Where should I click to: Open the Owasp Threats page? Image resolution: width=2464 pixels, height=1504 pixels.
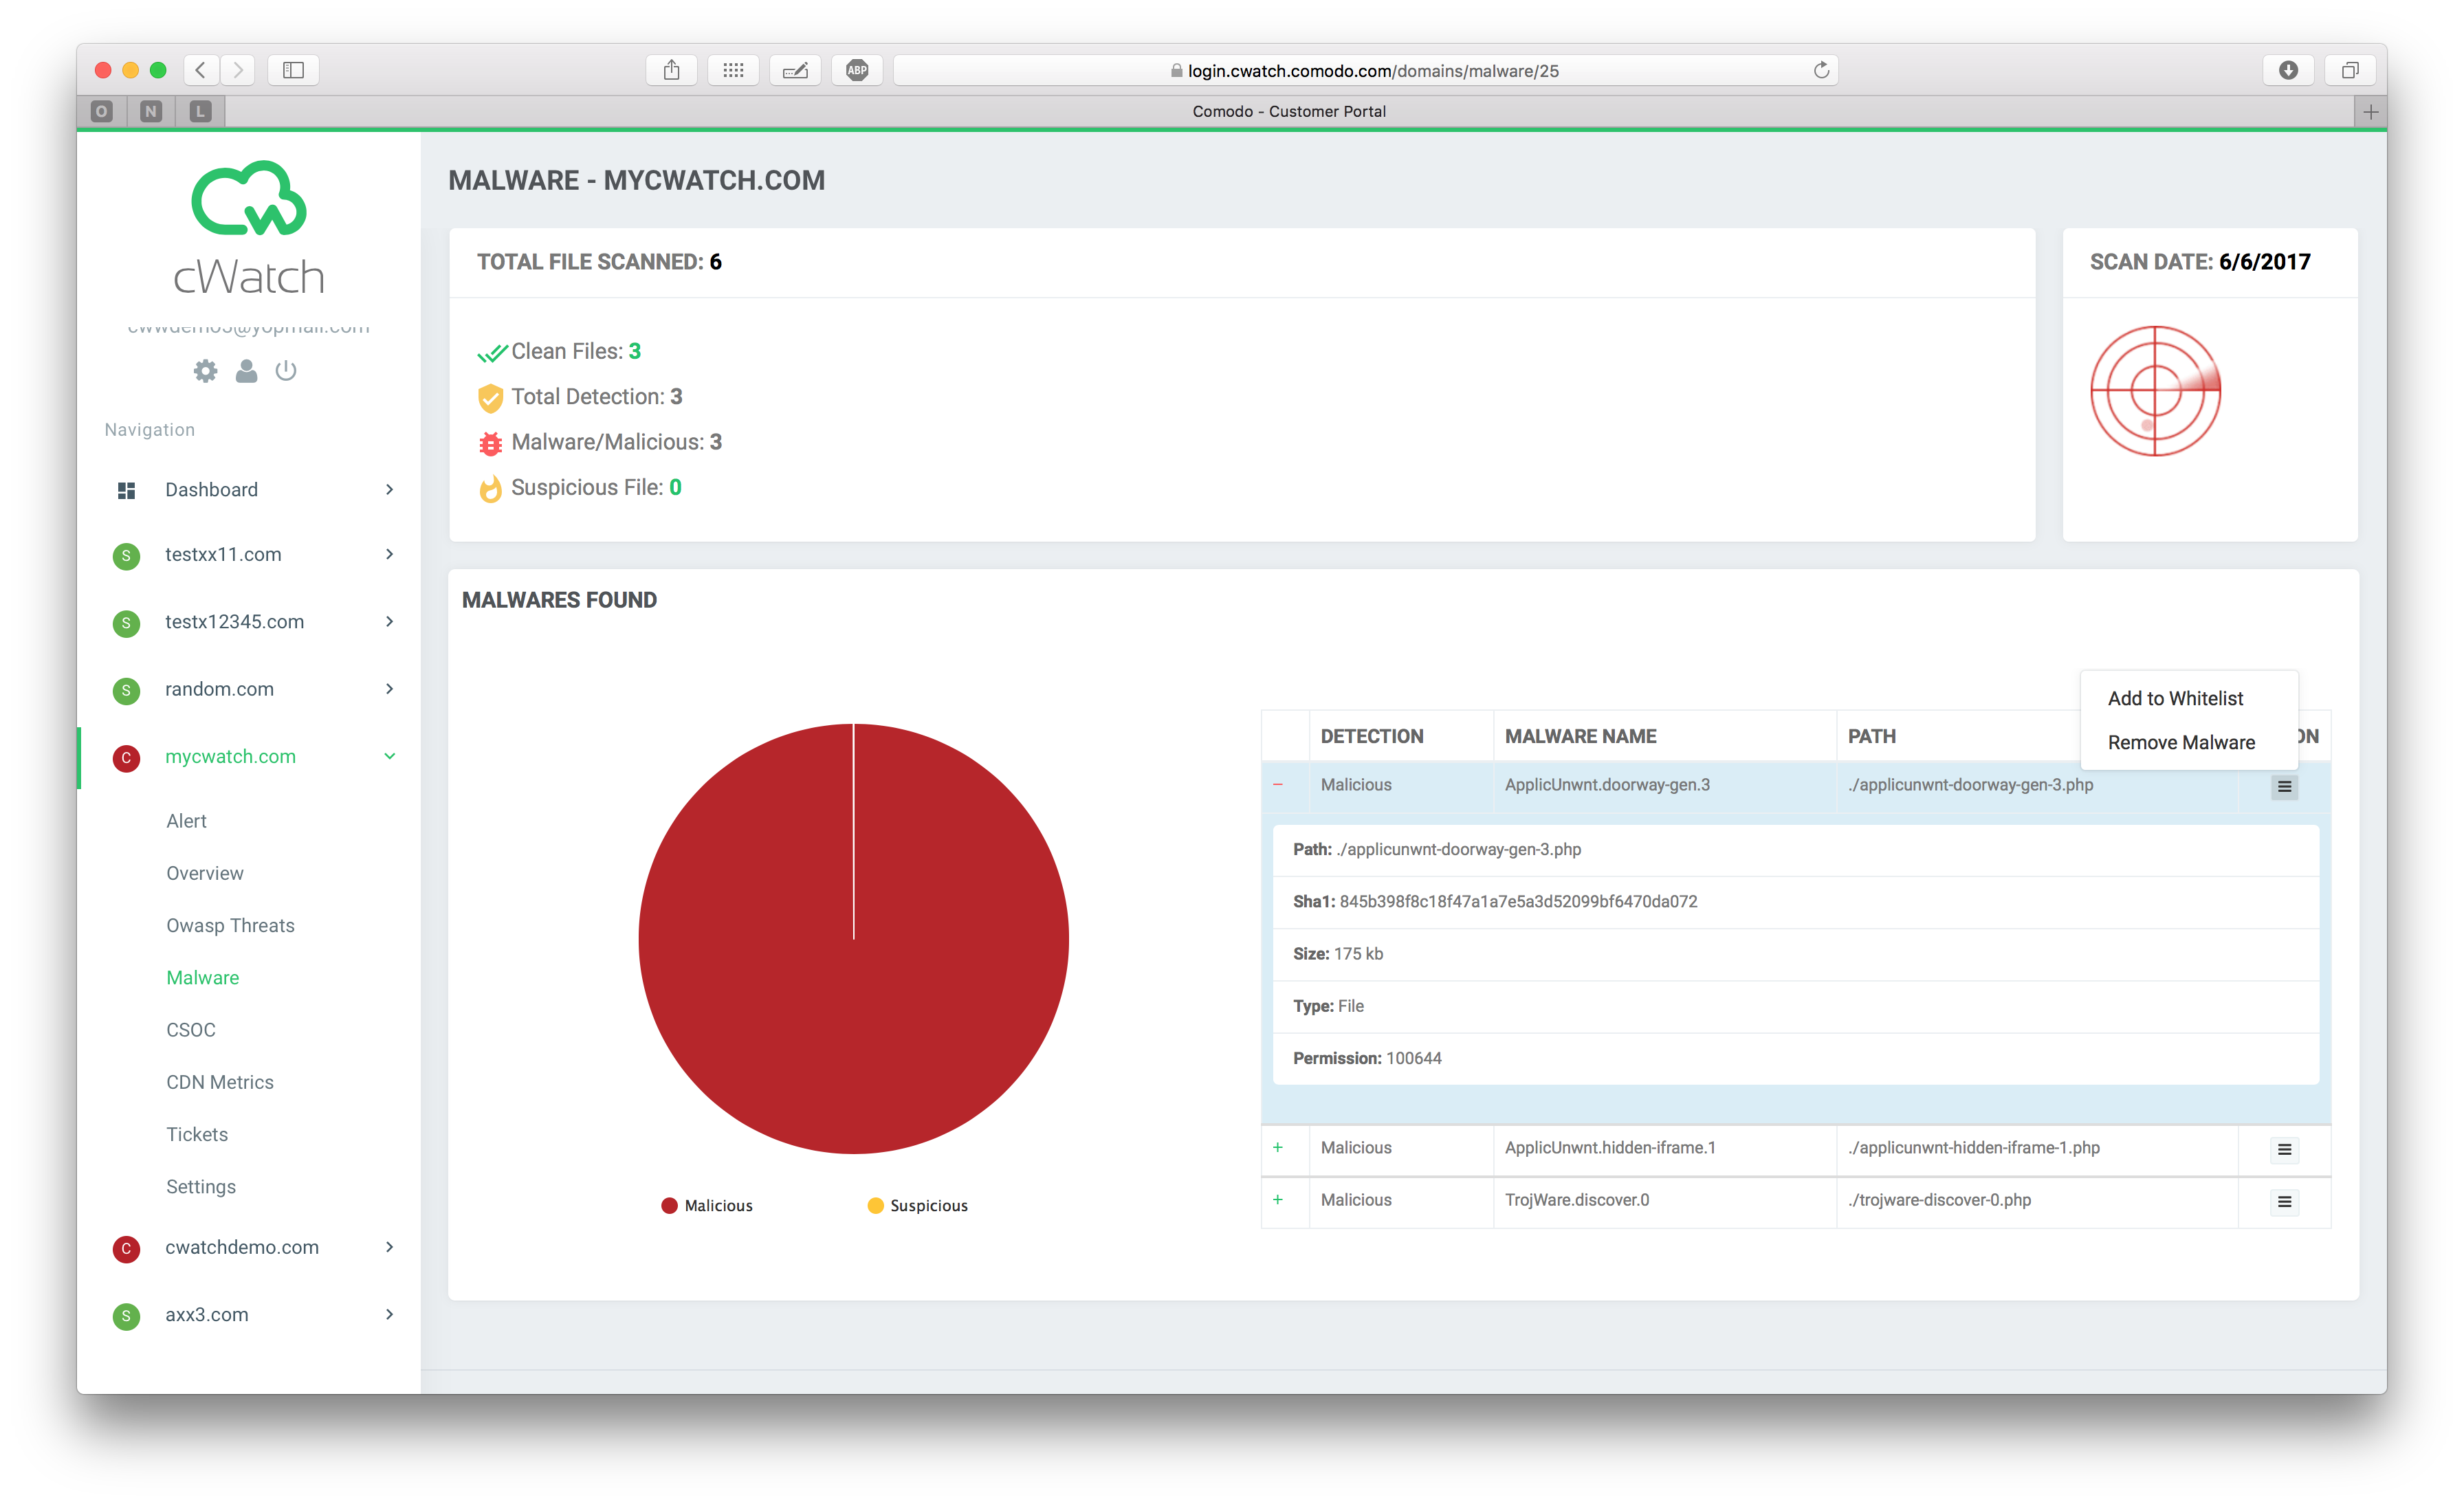pyautogui.click(x=230, y=925)
